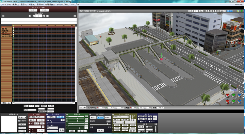Click the accessory register button

tap(132, 131)
